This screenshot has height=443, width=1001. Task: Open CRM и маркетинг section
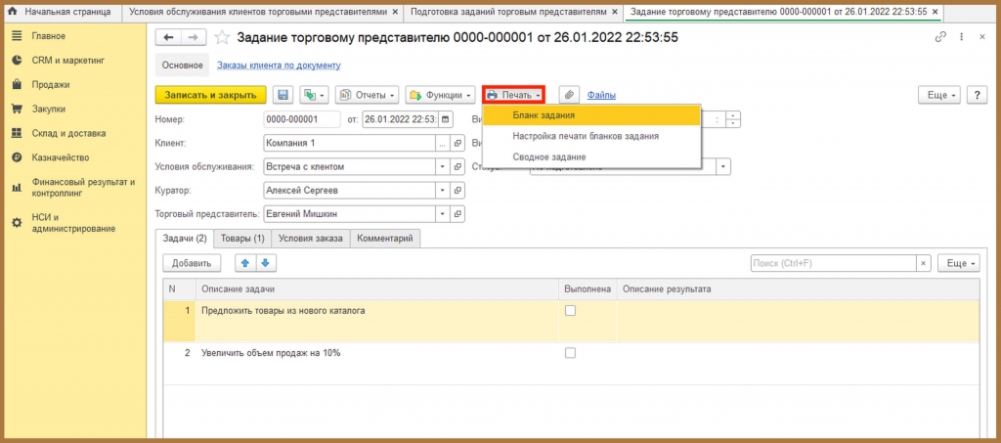(68, 61)
